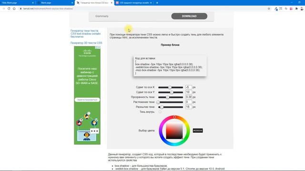
Task: Click the X offset value field showing -5
Action: coord(189,87)
